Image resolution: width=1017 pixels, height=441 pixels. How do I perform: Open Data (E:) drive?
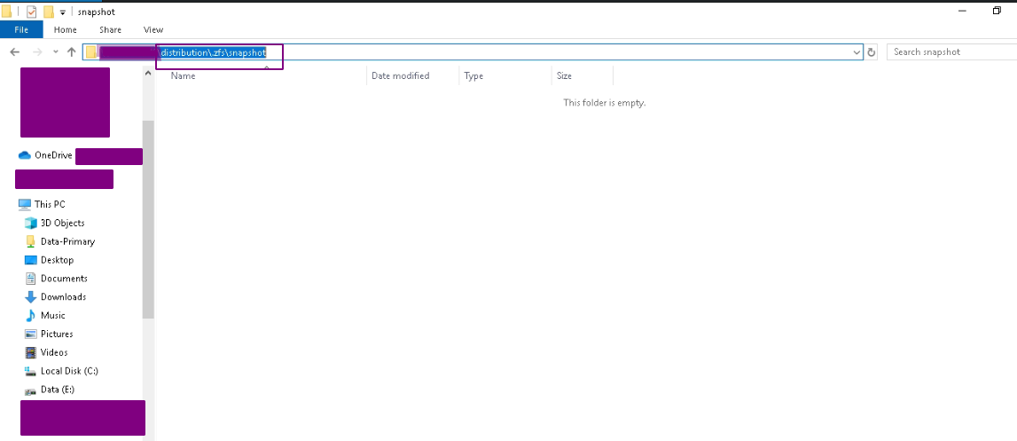point(50,390)
